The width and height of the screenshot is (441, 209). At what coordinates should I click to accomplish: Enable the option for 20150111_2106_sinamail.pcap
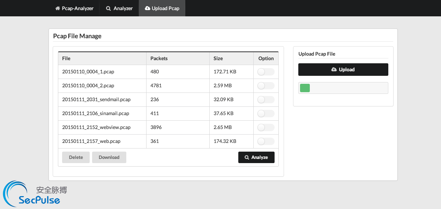pyautogui.click(x=266, y=114)
